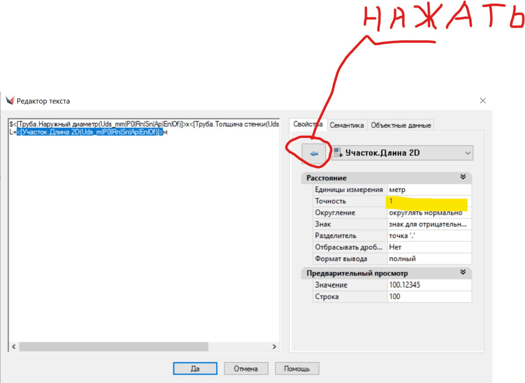The width and height of the screenshot is (525, 383).
Task: Open help with the Помощь button
Action: pos(297,368)
